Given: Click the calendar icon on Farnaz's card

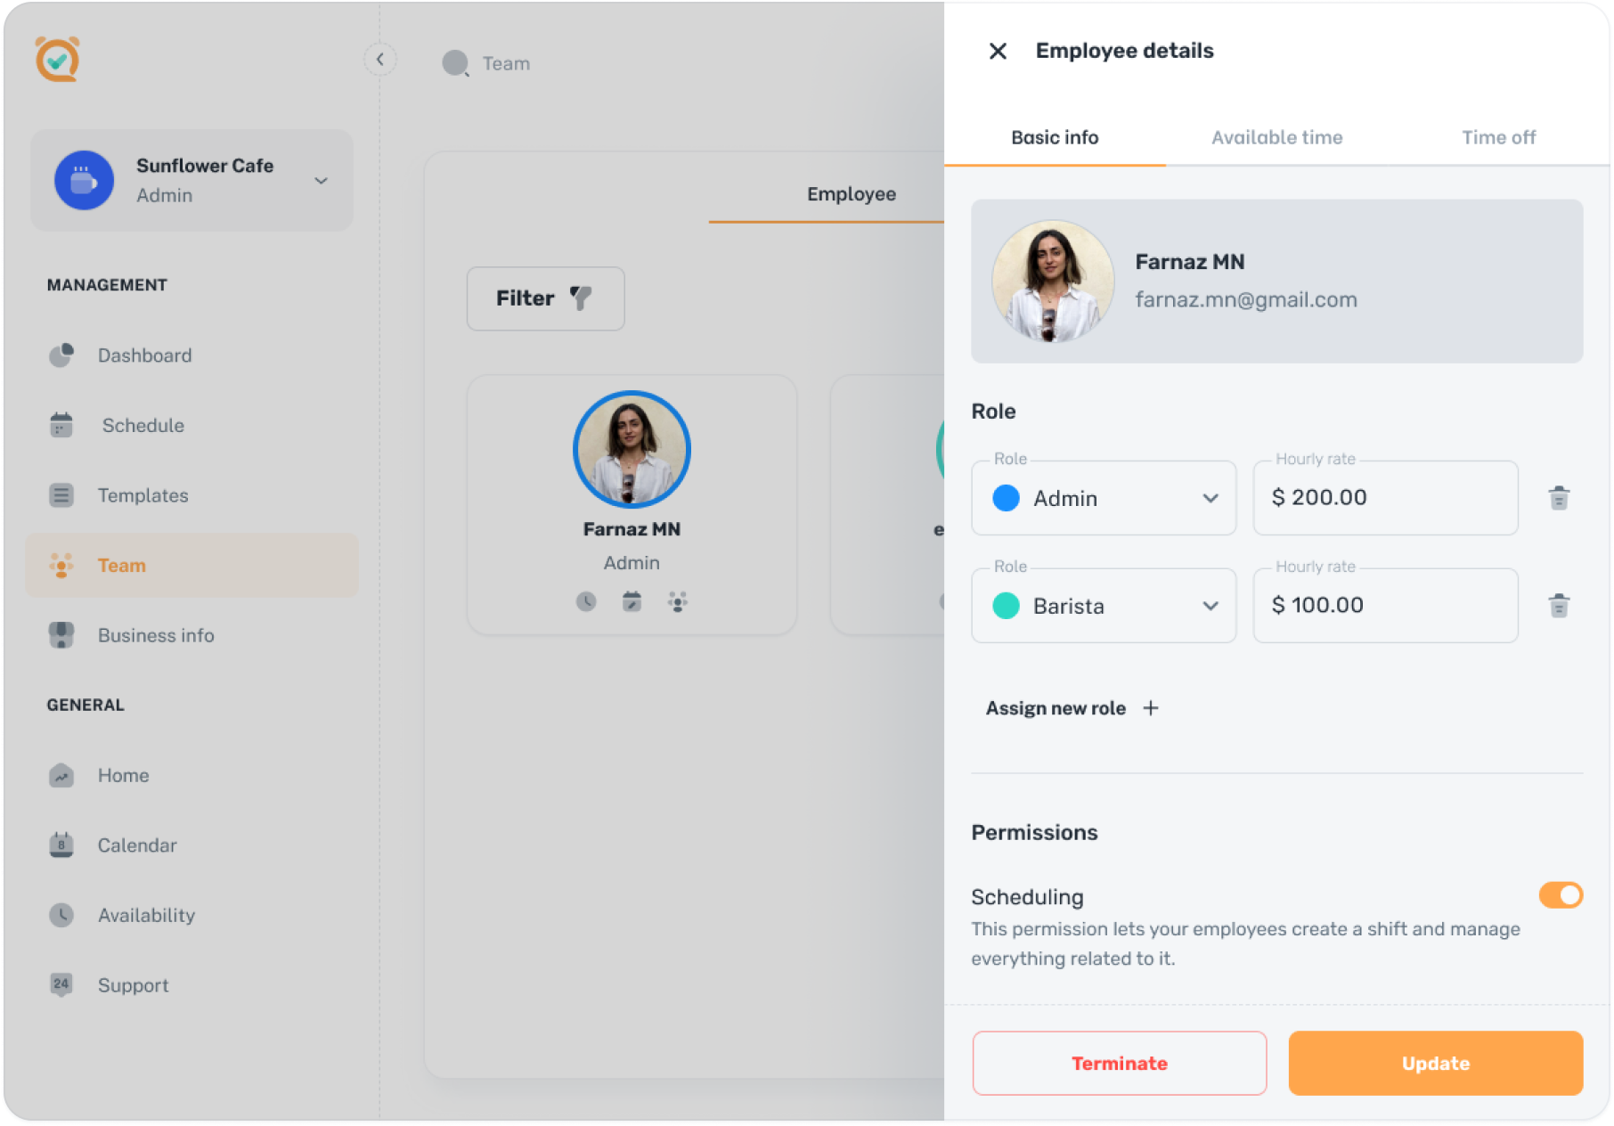Looking at the screenshot, I should 632,601.
